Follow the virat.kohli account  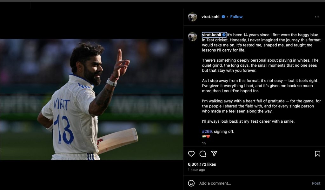point(236,17)
